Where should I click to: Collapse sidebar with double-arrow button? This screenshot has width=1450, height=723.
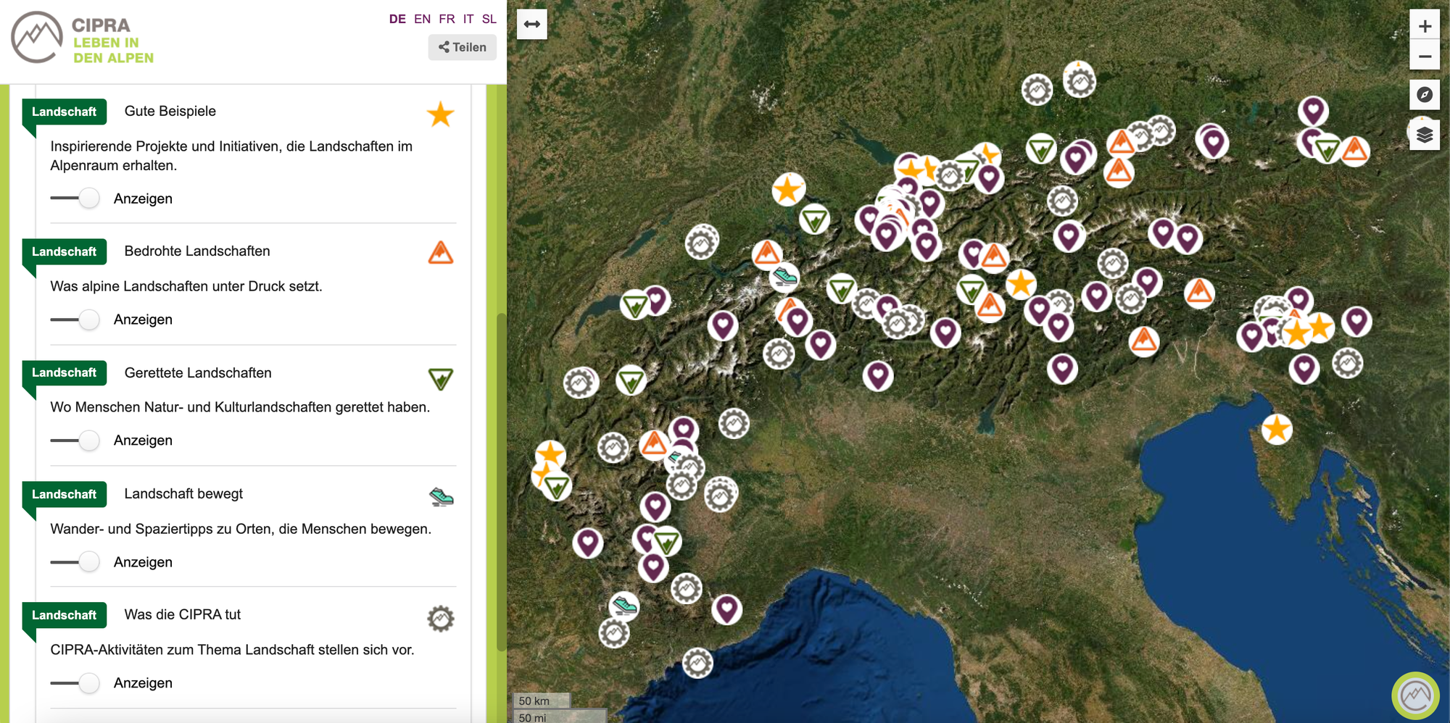coord(531,25)
